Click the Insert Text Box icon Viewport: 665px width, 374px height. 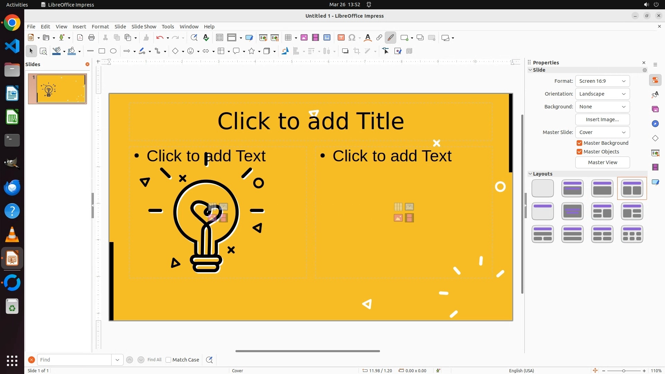[341, 38]
